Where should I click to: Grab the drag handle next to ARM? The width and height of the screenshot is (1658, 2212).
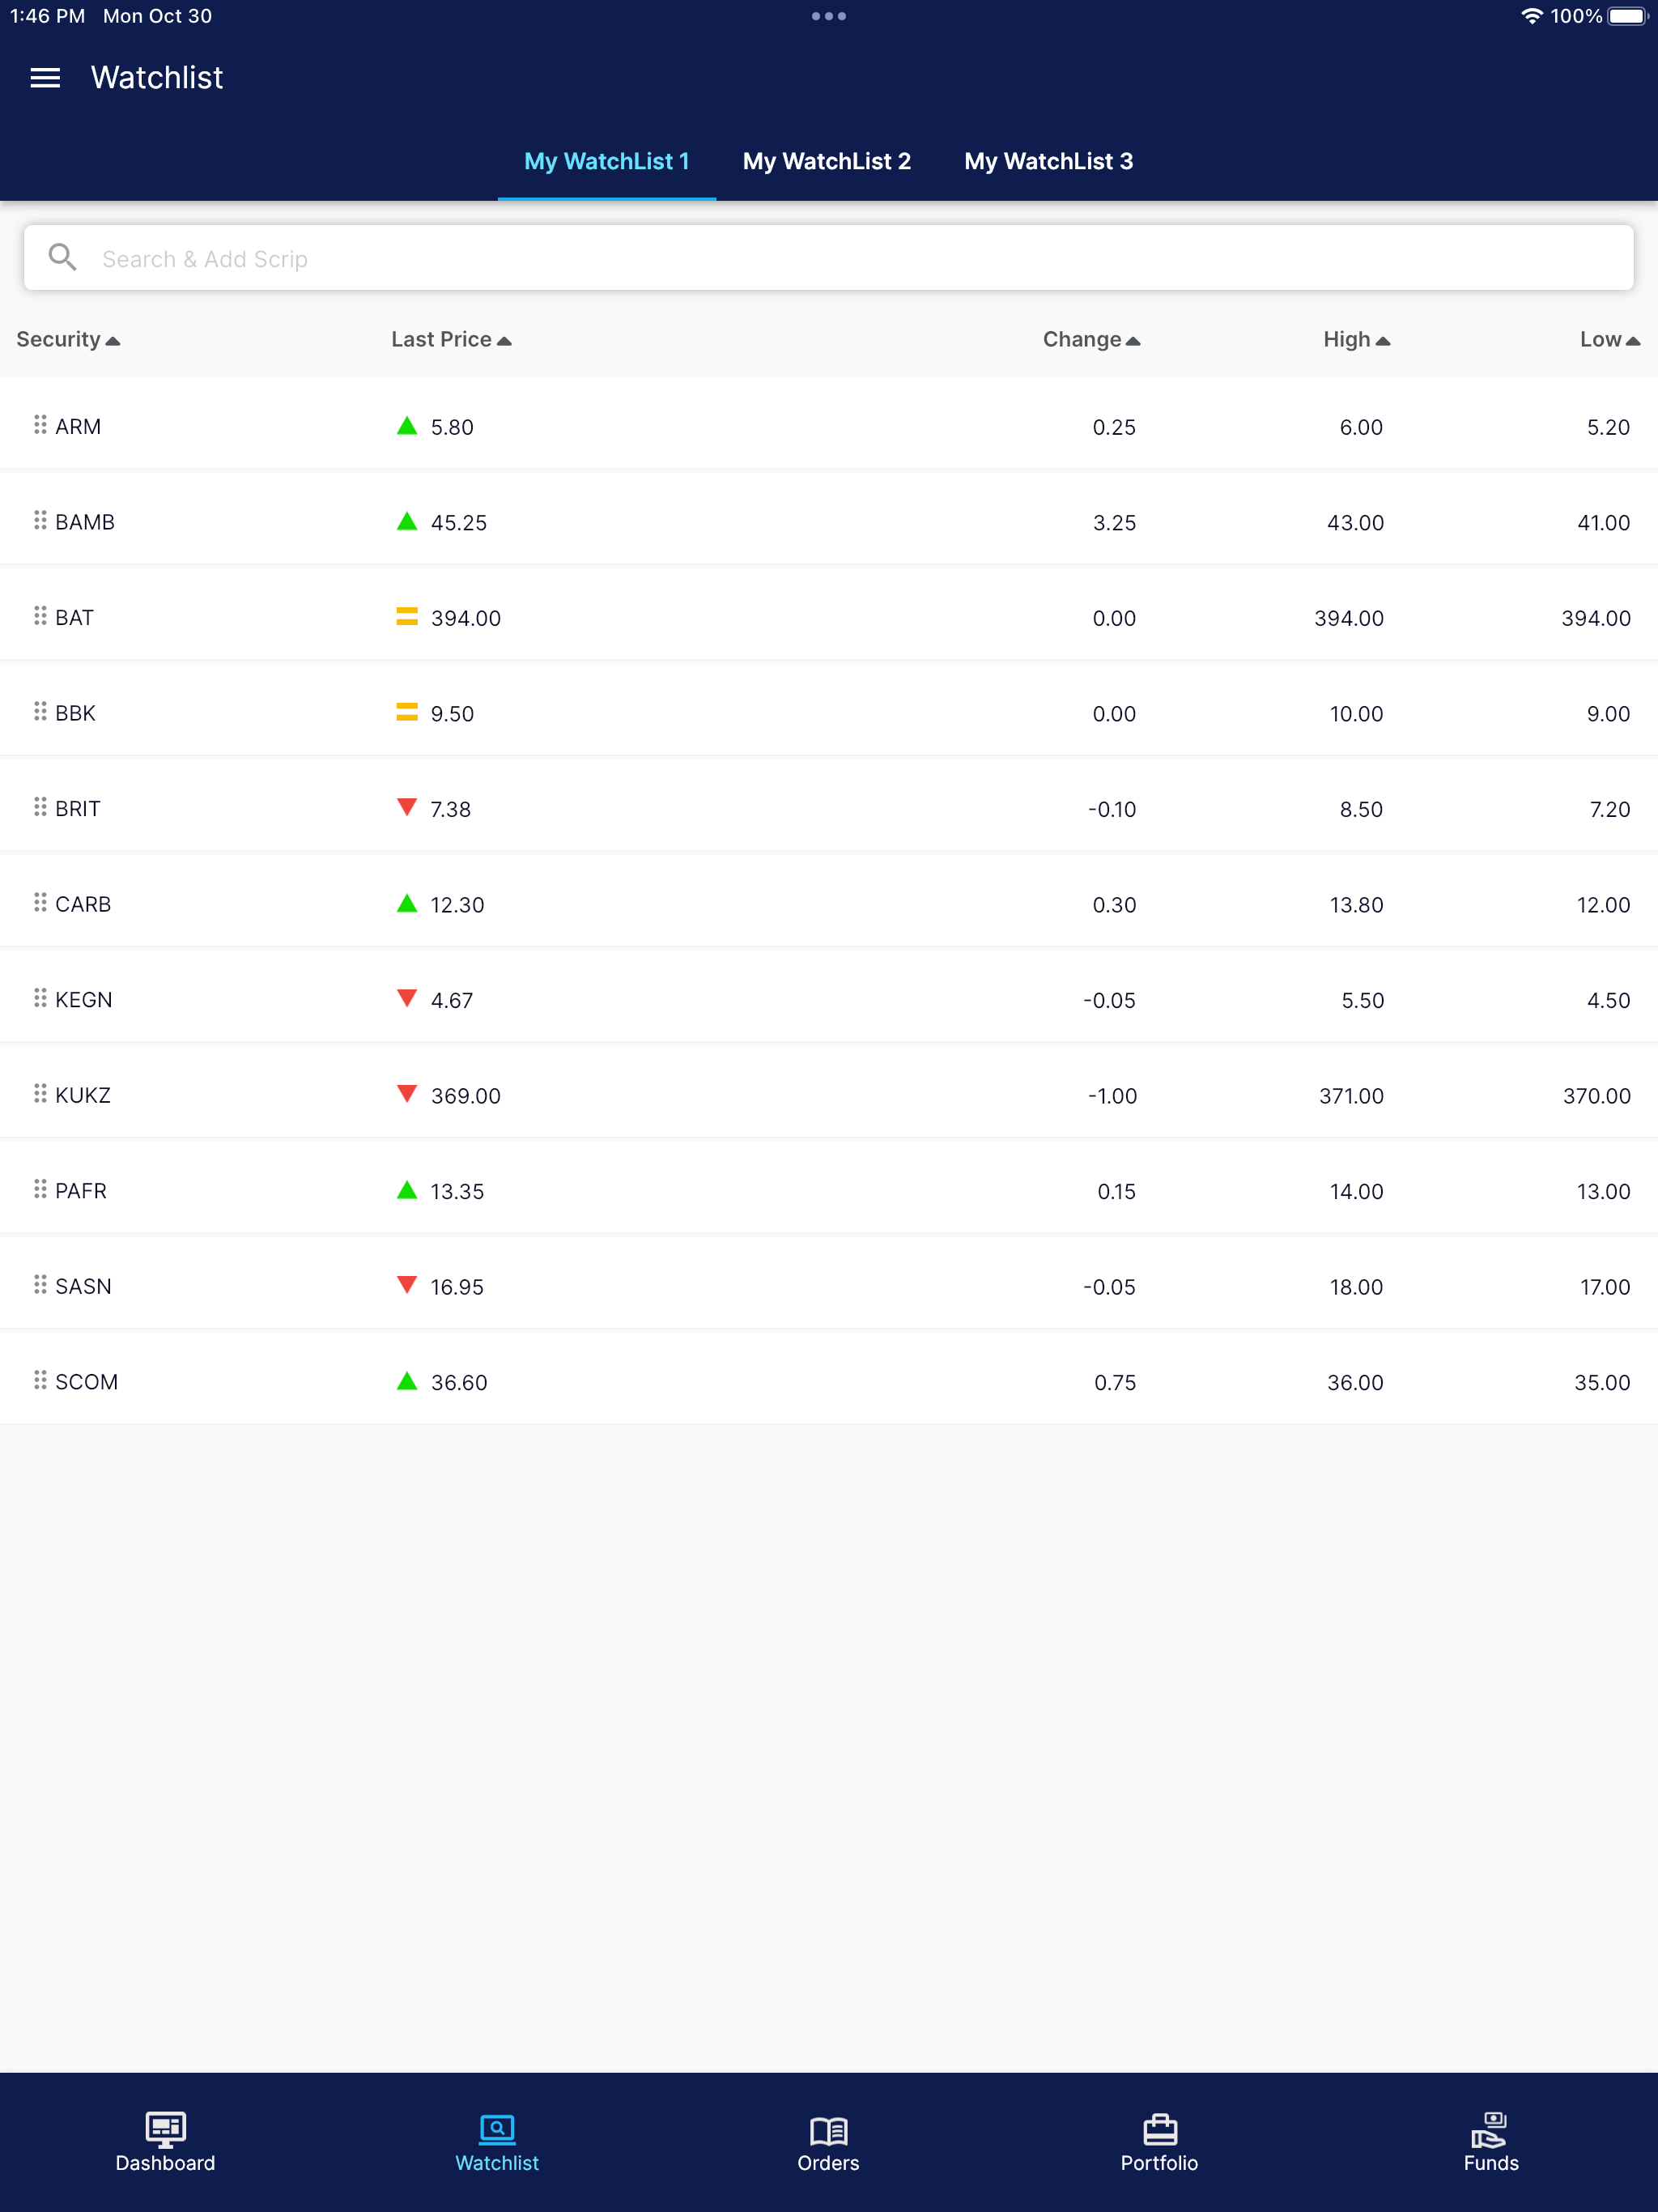point(39,424)
